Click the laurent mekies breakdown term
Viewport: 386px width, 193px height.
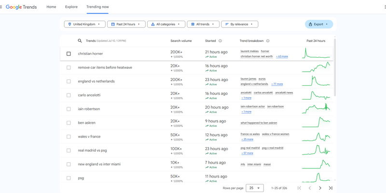click(249, 51)
